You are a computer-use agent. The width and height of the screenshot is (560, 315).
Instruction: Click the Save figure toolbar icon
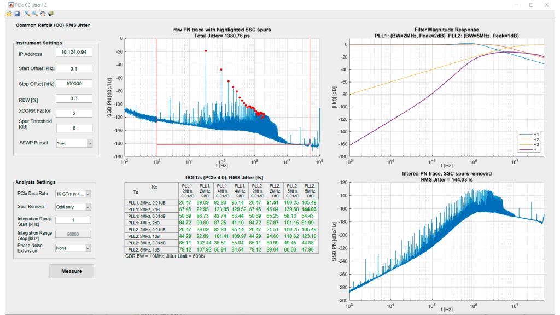[17, 14]
